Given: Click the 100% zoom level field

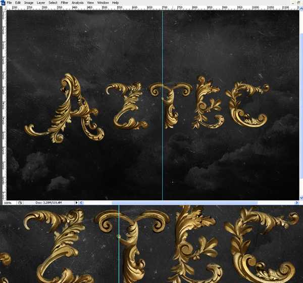Looking at the screenshot, I should pyautogui.click(x=8, y=203).
